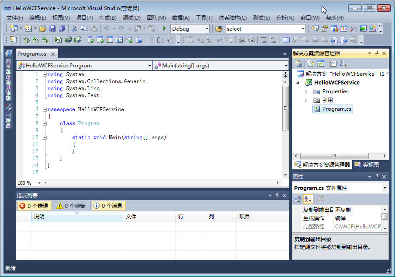Refresh Solution Explorer with the refresh icon

click(321, 63)
